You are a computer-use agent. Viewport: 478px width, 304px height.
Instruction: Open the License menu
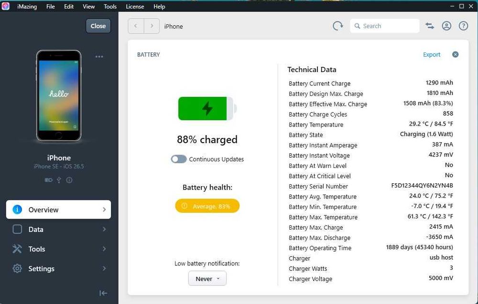pos(135,6)
